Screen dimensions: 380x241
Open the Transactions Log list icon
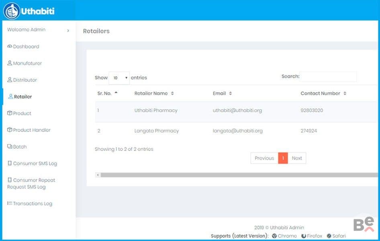[x=10, y=203]
